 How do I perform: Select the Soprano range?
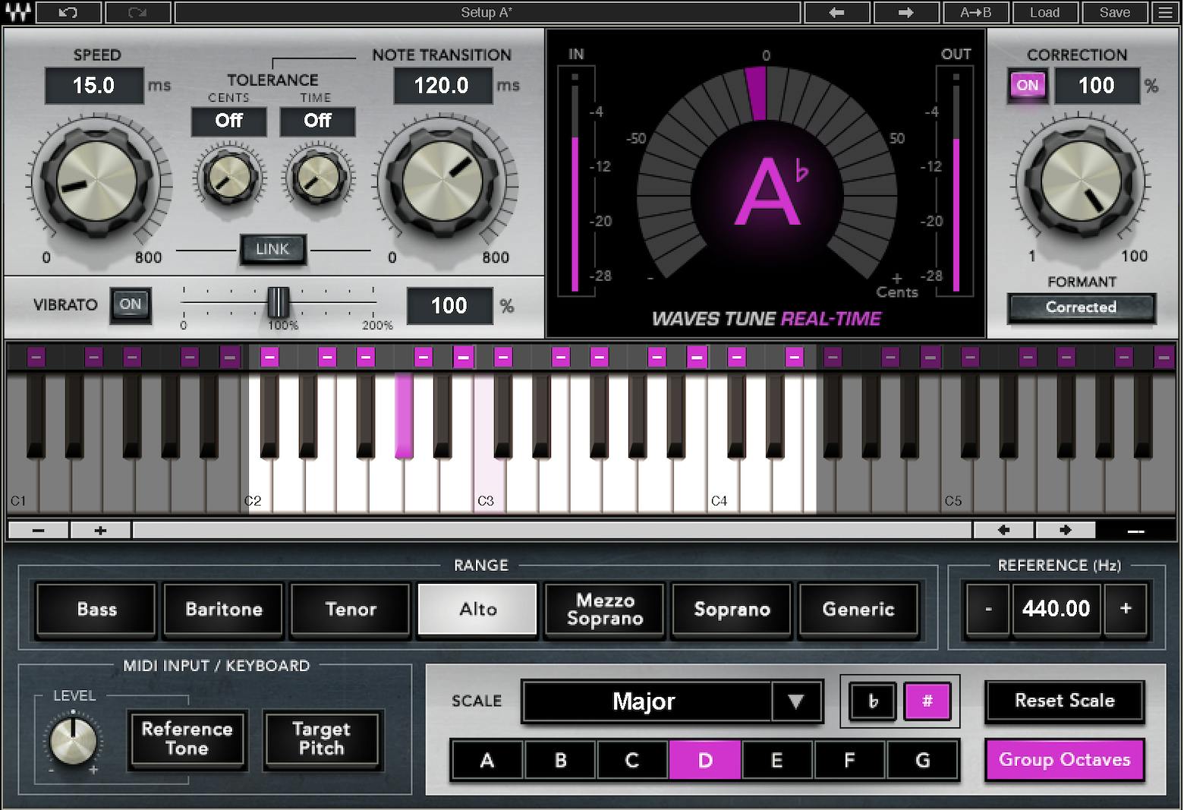tap(731, 609)
